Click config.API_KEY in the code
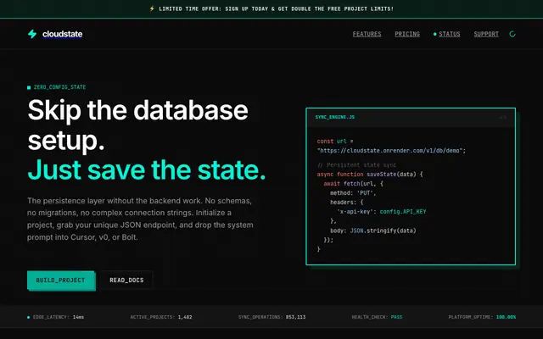The height and width of the screenshot is (339, 543). [403, 212]
